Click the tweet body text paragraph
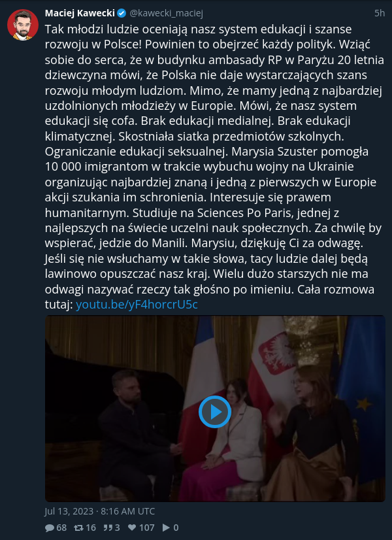The image size is (392, 540). pyautogui.click(x=215, y=167)
